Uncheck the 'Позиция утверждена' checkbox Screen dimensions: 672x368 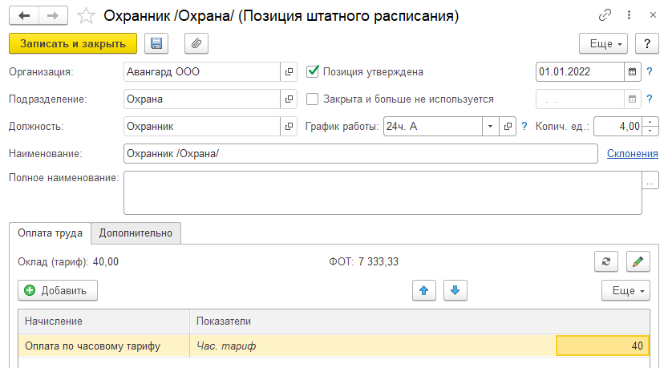coord(314,71)
